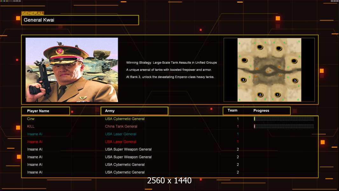Select the Progress column header
Image resolution: width=339 pixels, height=191 pixels.
tap(261, 110)
